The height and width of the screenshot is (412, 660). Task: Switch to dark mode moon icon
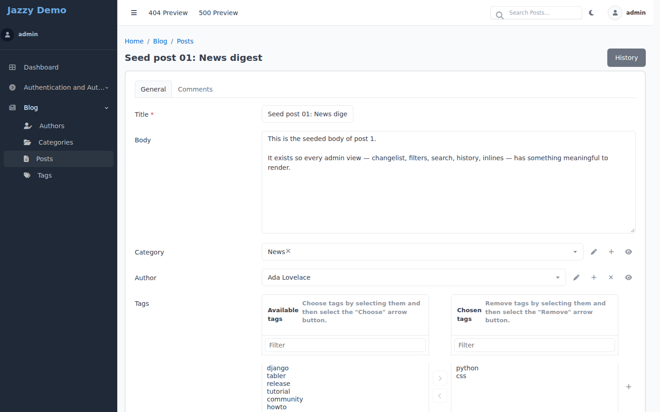coord(592,13)
